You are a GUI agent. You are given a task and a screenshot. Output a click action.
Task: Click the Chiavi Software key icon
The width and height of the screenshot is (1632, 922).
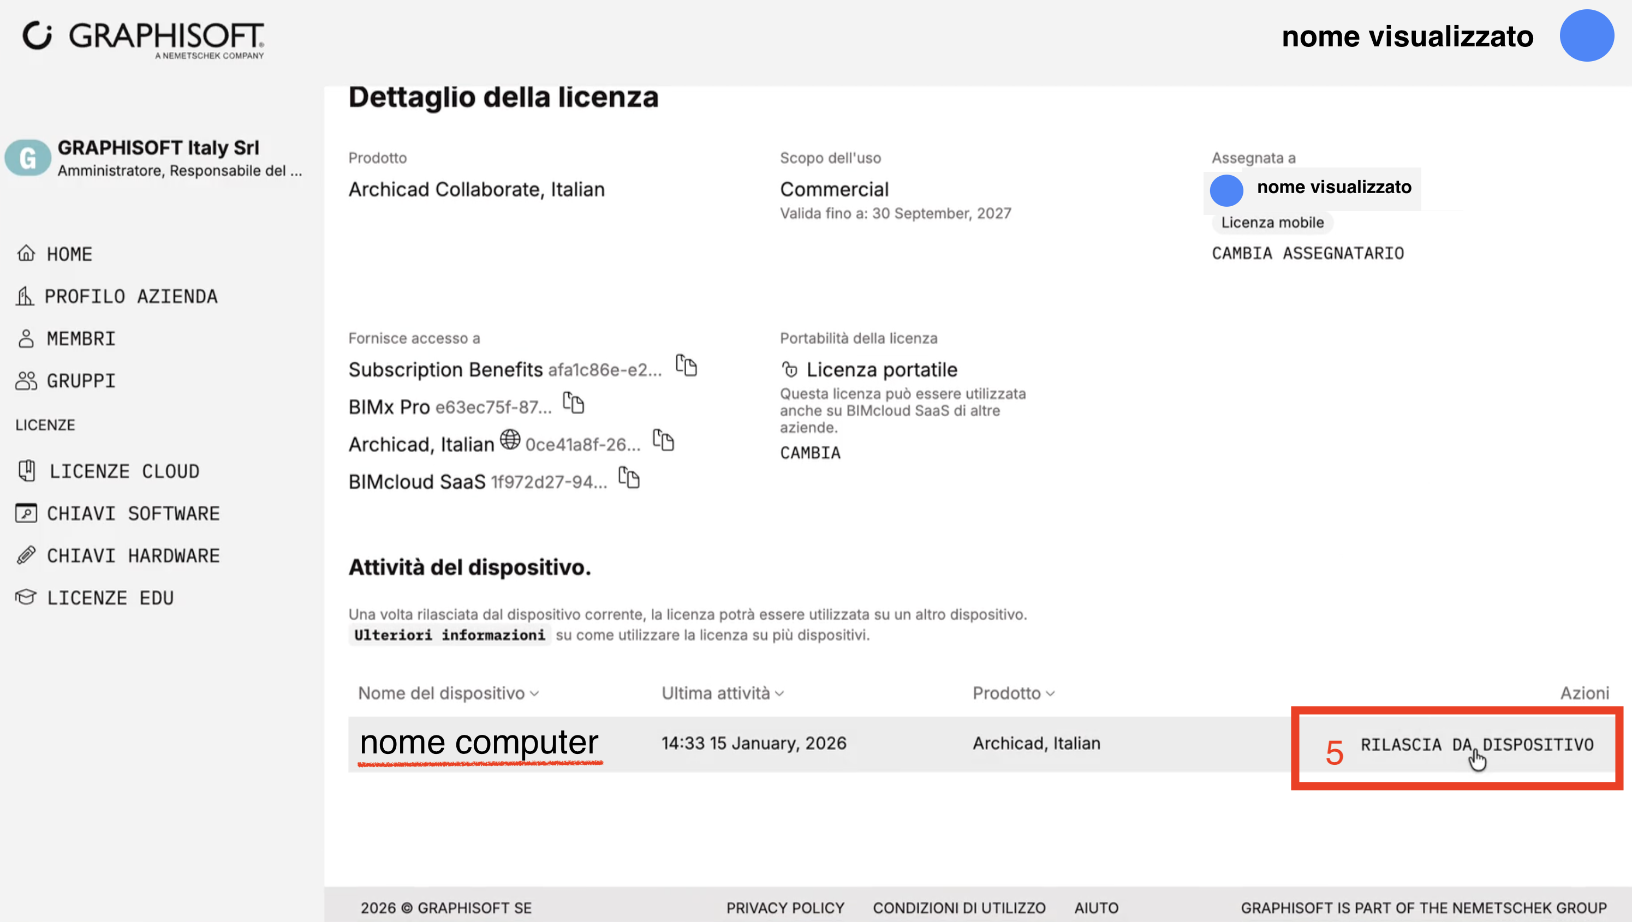point(26,513)
